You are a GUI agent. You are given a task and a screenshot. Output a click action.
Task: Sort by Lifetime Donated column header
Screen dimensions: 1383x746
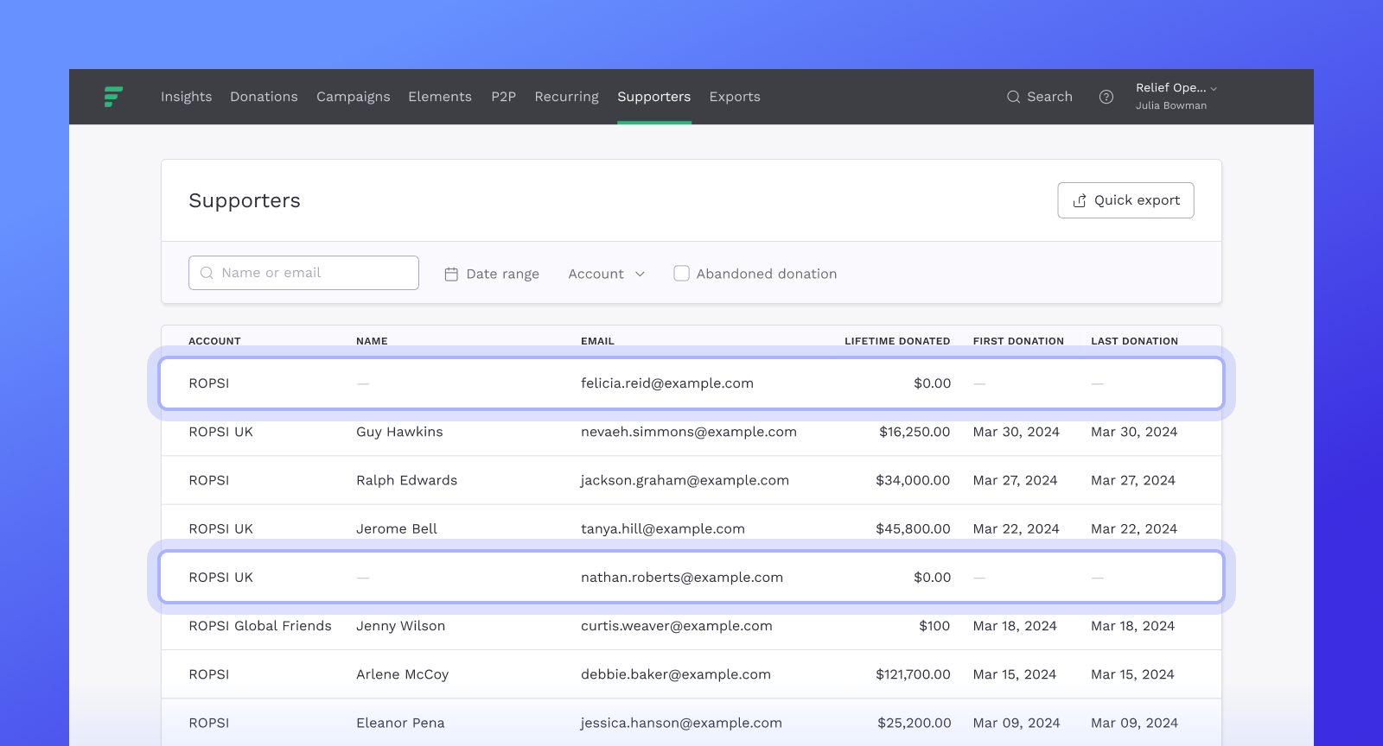pyautogui.click(x=896, y=341)
